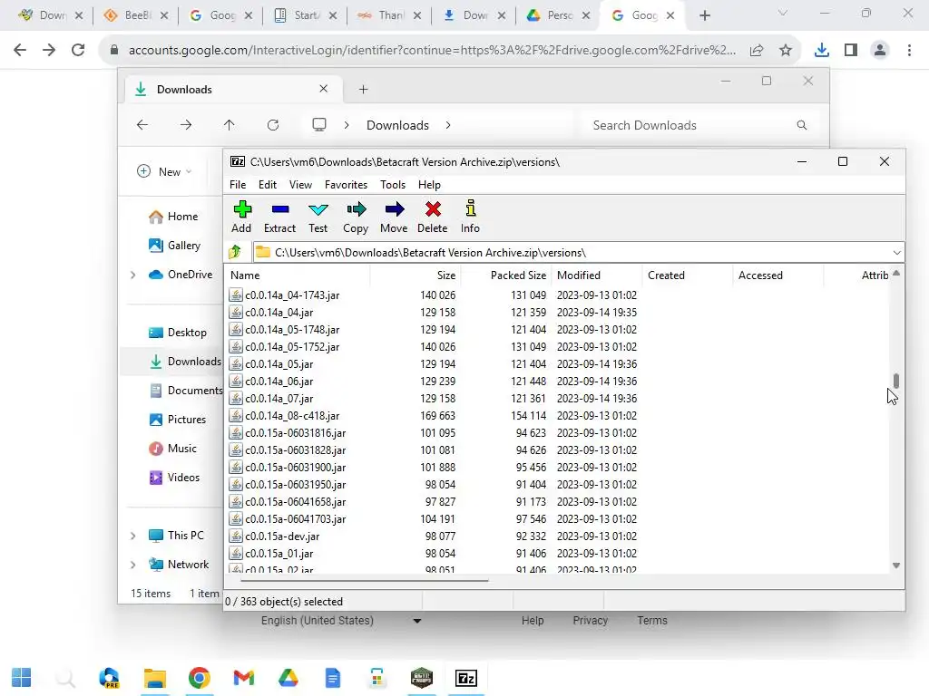This screenshot has width=929, height=696.
Task: Click jar icon of c0.0.14a_04.jar
Action: tap(236, 312)
